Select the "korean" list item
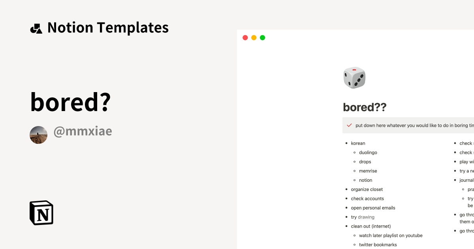The image size is (474, 249). point(358,143)
